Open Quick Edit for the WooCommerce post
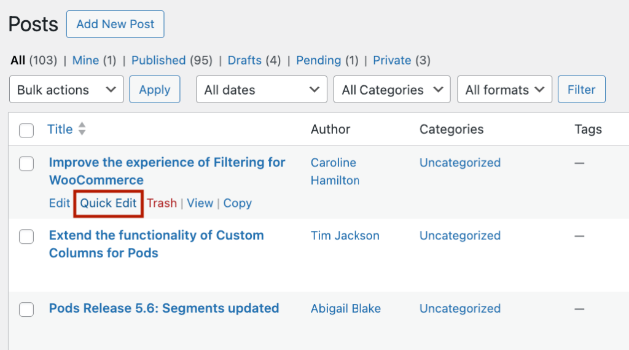The image size is (629, 350). [108, 203]
